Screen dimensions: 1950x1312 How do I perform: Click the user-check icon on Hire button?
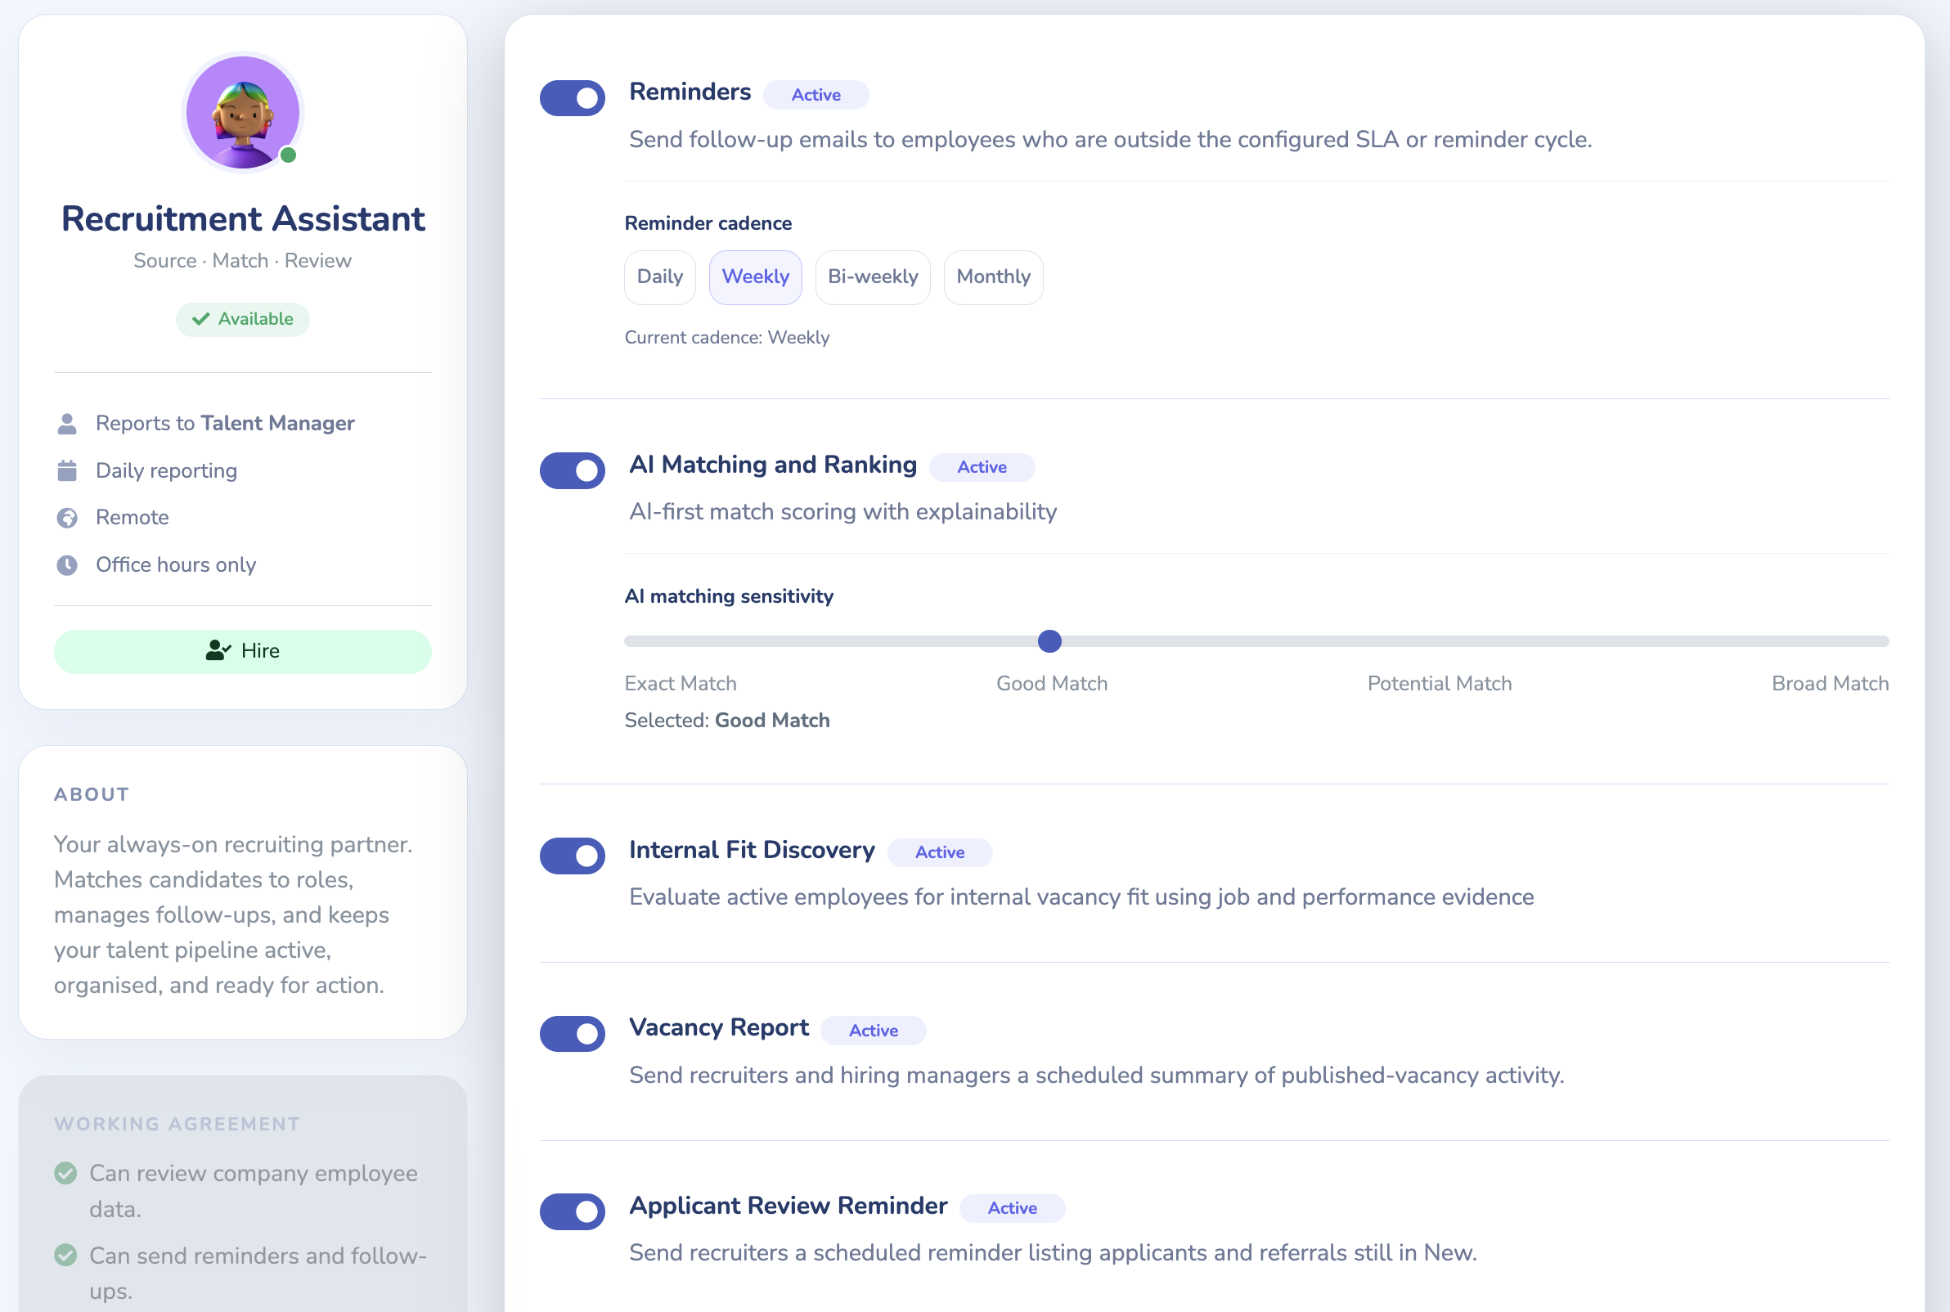point(218,650)
